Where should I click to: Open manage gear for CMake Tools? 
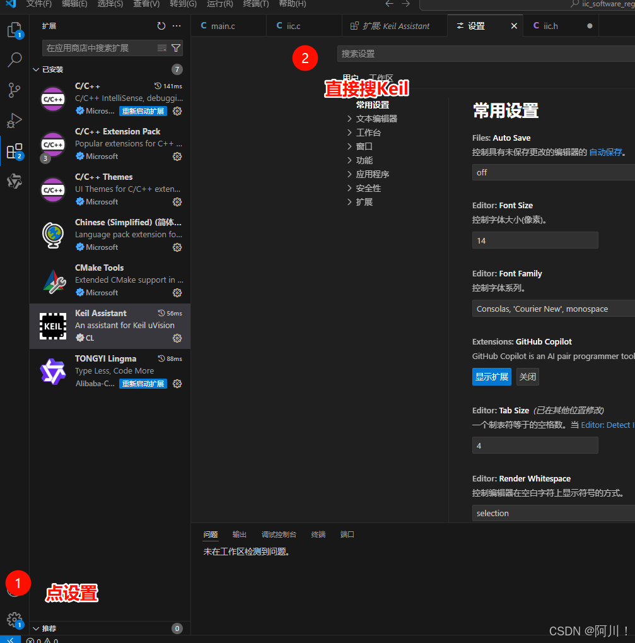click(x=177, y=293)
